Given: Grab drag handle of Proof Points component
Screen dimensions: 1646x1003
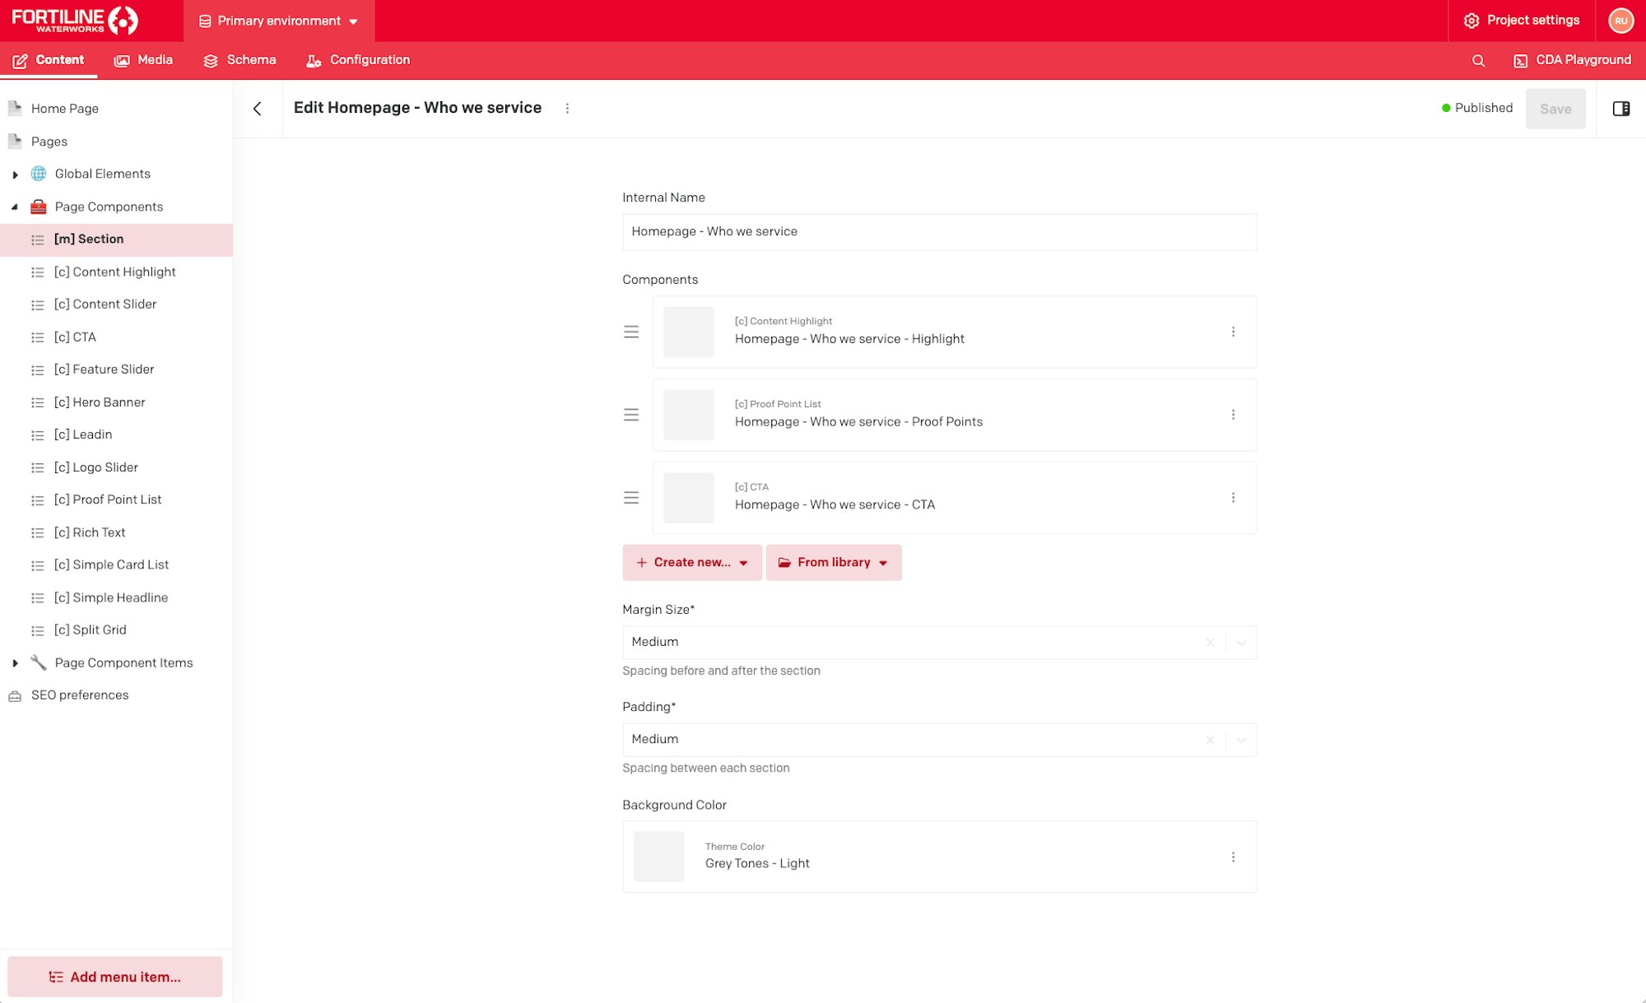Looking at the screenshot, I should click(631, 415).
